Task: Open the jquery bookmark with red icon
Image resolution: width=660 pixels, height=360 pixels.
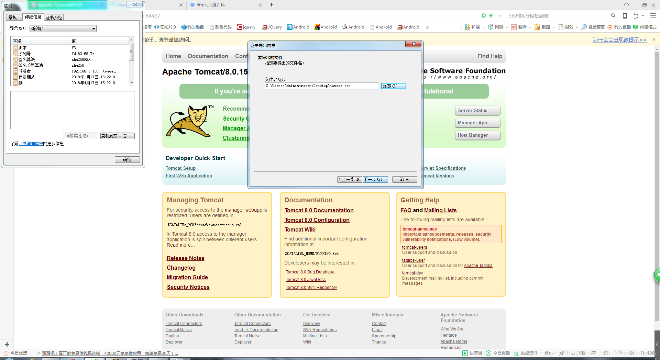Action: 246,27
